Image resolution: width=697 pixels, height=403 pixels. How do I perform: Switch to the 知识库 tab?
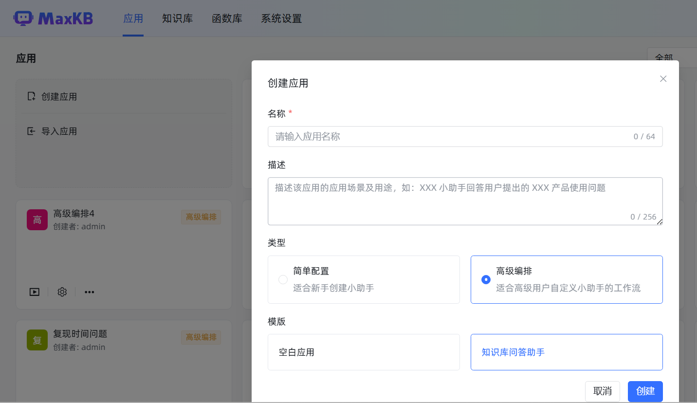point(177,18)
